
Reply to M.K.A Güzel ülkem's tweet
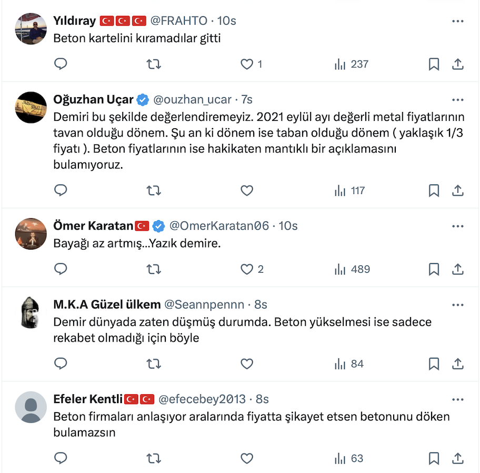click(61, 364)
